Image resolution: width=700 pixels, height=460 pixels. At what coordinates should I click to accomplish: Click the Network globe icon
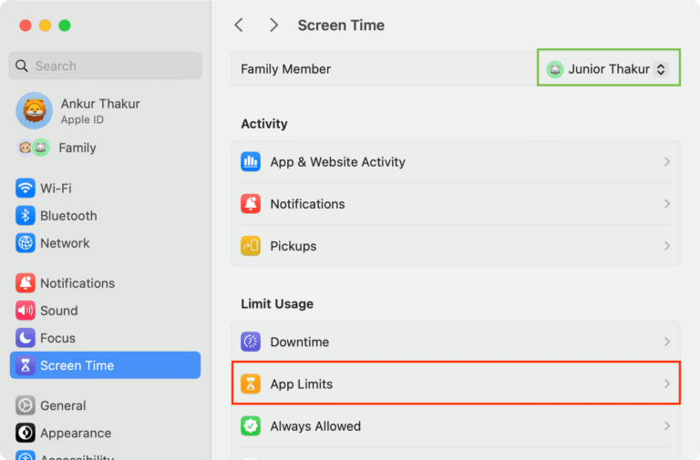pyautogui.click(x=25, y=243)
